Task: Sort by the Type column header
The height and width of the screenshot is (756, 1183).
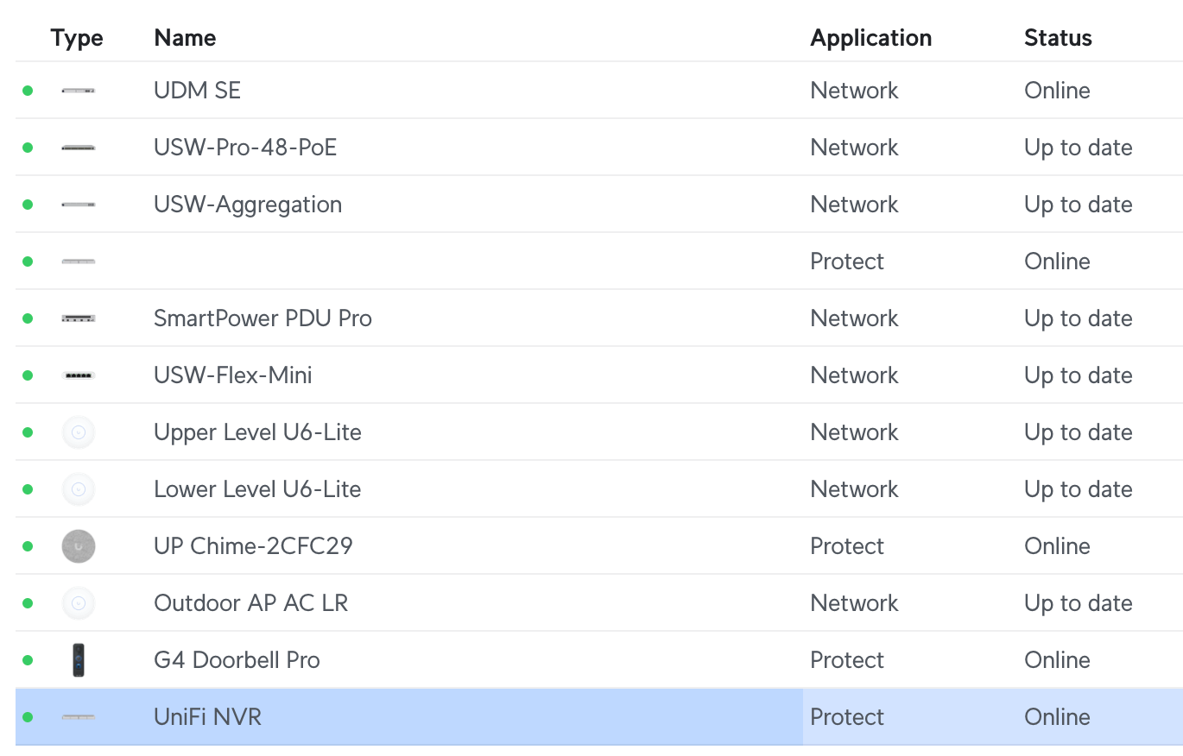Action: (77, 38)
